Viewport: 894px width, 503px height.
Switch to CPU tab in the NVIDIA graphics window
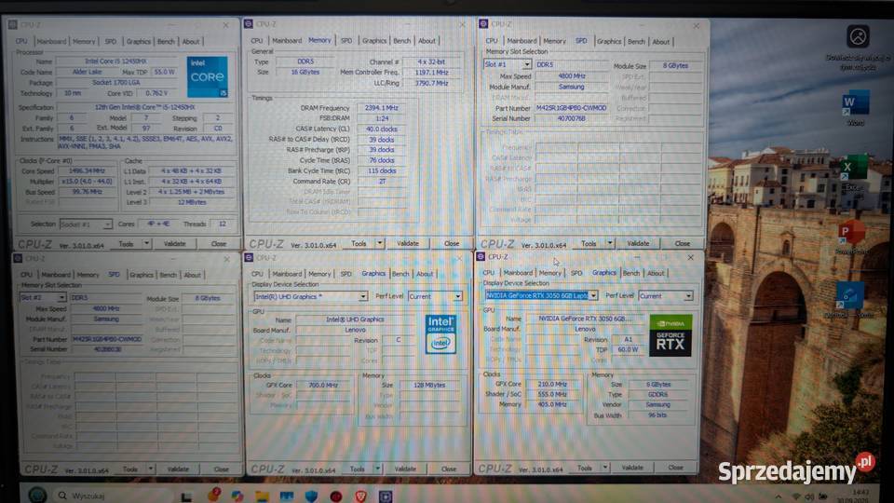(489, 273)
